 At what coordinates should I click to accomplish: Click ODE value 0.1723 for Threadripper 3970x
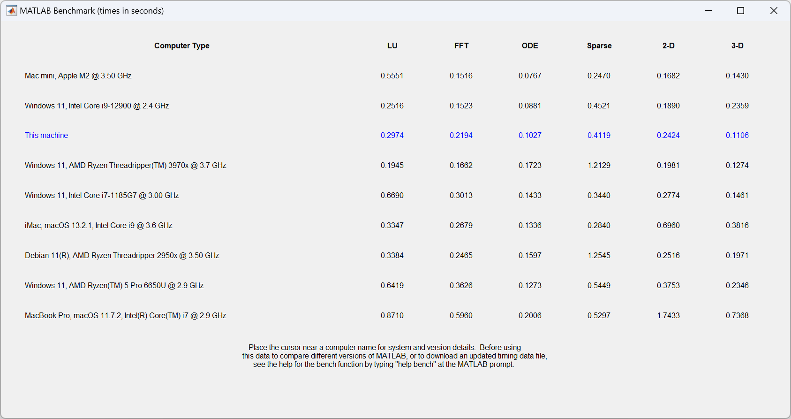pyautogui.click(x=530, y=165)
